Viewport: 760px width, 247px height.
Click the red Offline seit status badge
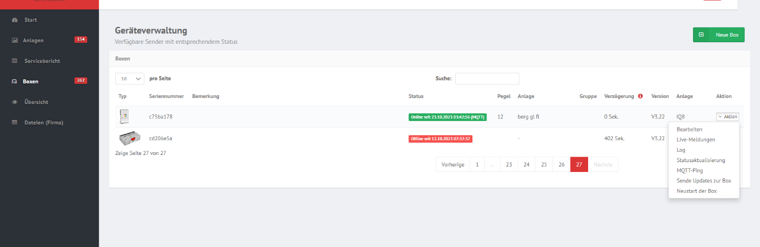click(440, 139)
